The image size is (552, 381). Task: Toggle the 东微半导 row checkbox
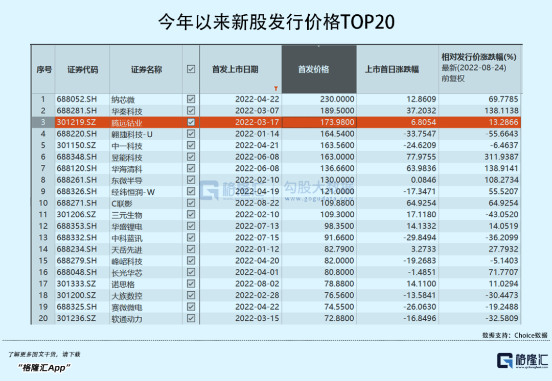coord(191,180)
